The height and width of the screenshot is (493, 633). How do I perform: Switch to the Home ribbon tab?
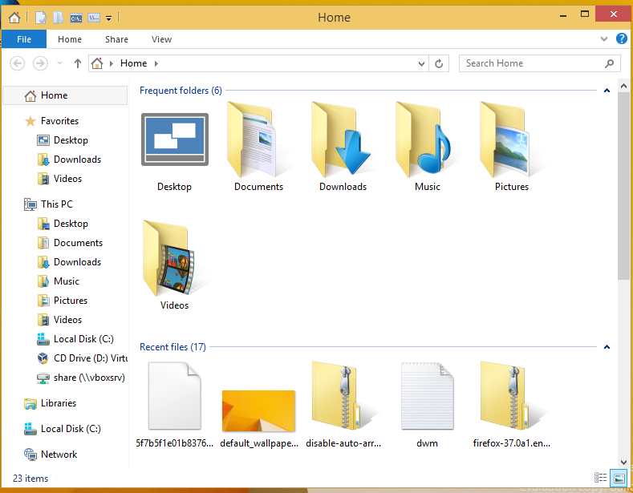tap(70, 39)
